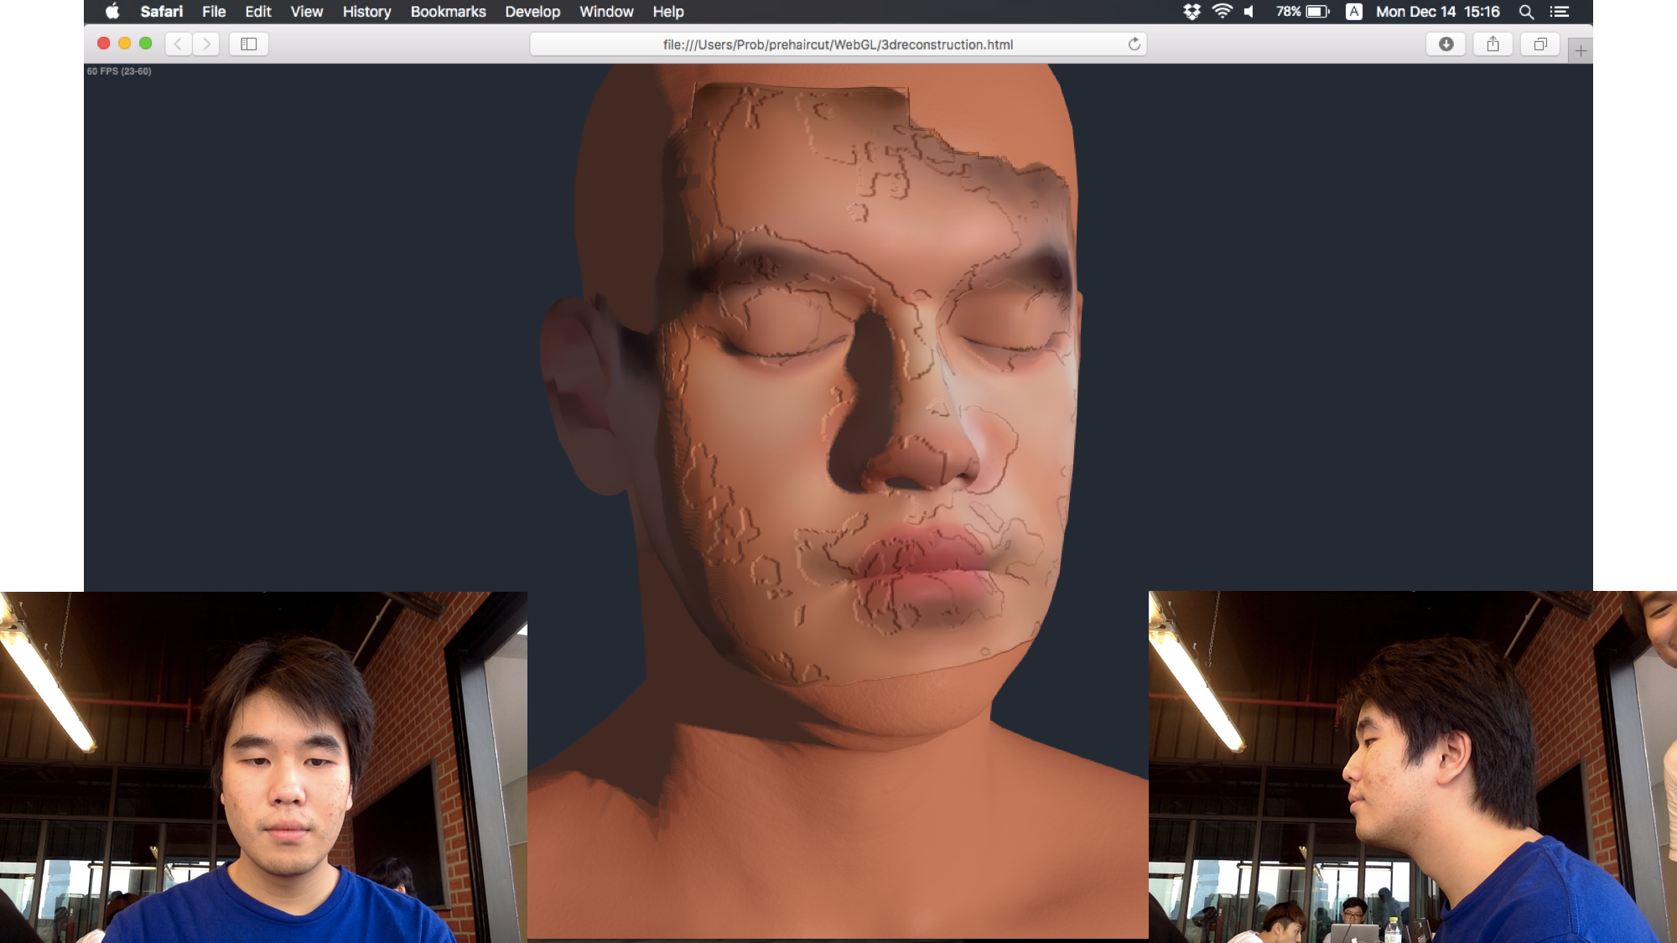
Task: Click the date and time display
Action: tap(1437, 12)
